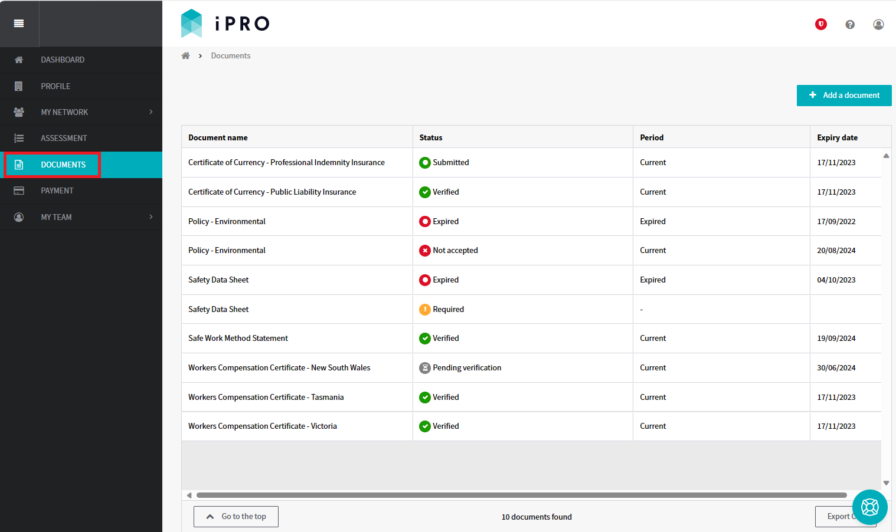
Task: Open My Network menu item
Action: pyautogui.click(x=81, y=112)
